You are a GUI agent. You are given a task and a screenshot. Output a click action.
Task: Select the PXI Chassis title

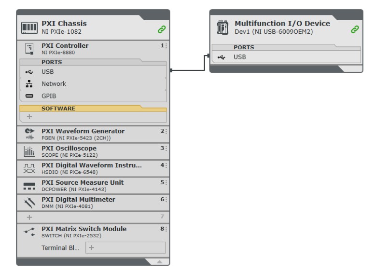[x=64, y=24]
